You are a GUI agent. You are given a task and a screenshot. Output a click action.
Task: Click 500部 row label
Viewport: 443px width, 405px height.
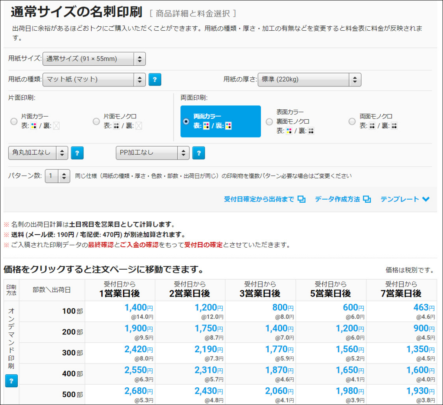click(x=73, y=395)
